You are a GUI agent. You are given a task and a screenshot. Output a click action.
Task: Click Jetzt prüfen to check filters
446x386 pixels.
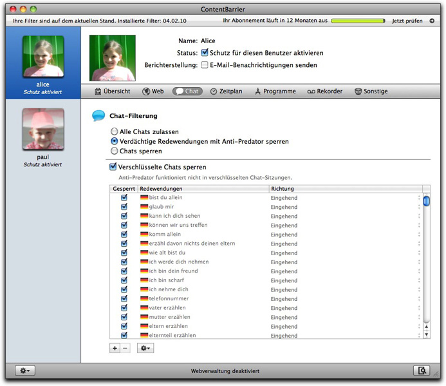coord(407,21)
